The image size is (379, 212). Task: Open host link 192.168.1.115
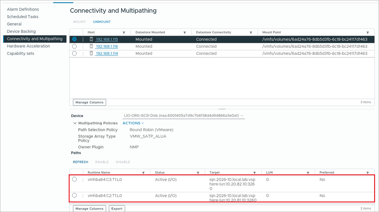(x=107, y=39)
